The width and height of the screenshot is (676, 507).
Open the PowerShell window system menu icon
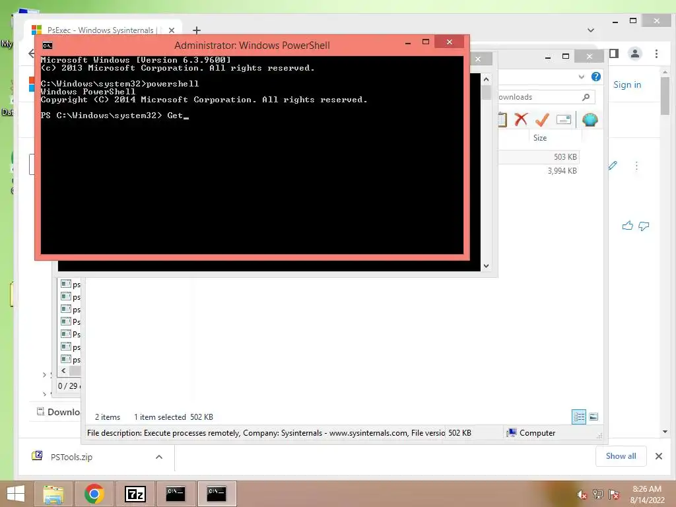[x=48, y=46]
